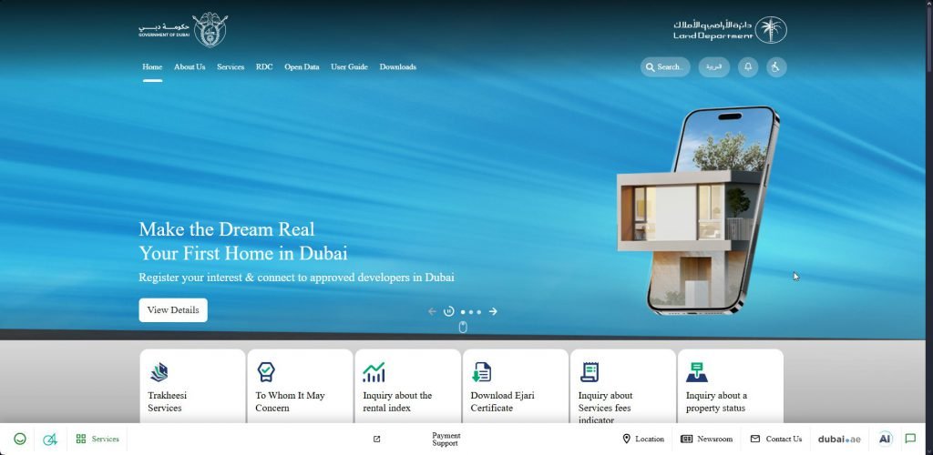Open Inquiry about the rental index
This screenshot has width=933, height=455.
click(x=407, y=386)
